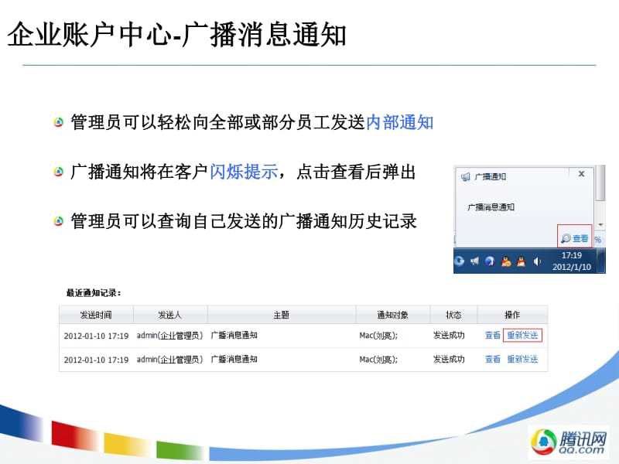619x464 pixels.
Task: Click the 广播消息通知 message text in the popup
Action: tap(491, 207)
